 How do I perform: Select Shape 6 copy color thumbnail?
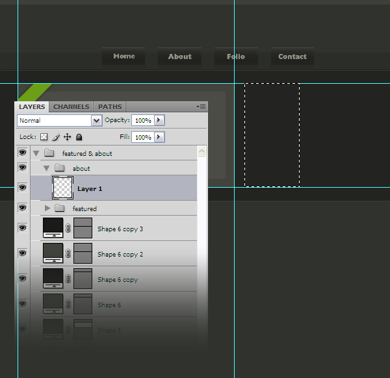[53, 279]
